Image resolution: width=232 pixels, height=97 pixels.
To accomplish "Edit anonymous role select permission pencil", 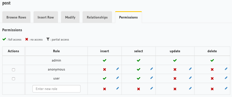I will [151, 69].
